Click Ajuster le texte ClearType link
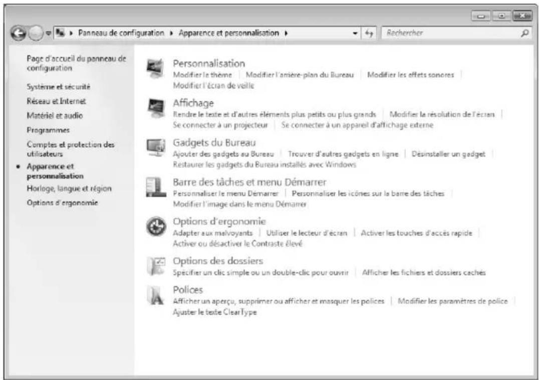Screen dimensions: 539x380 [x=214, y=312]
